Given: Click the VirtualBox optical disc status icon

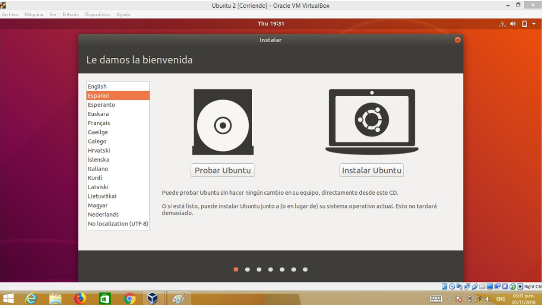Looking at the screenshot, I should tap(452, 286).
